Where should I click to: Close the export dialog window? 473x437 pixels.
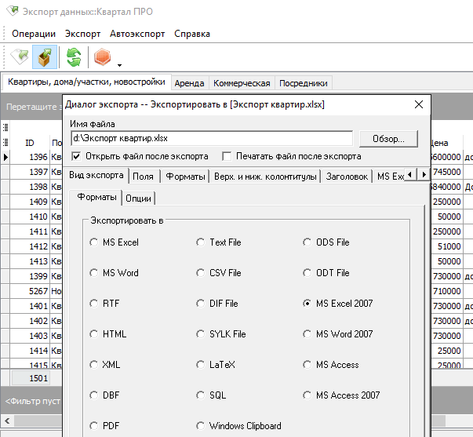pos(419,104)
